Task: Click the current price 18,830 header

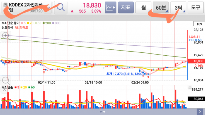Action: click(x=92, y=5)
